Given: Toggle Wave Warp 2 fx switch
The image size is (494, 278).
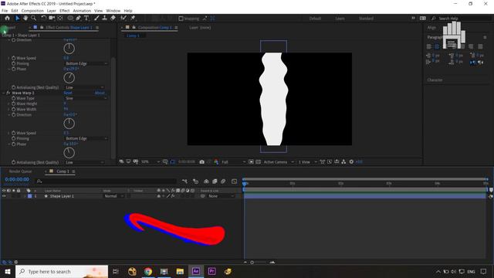Looking at the screenshot, I should click(x=8, y=93).
